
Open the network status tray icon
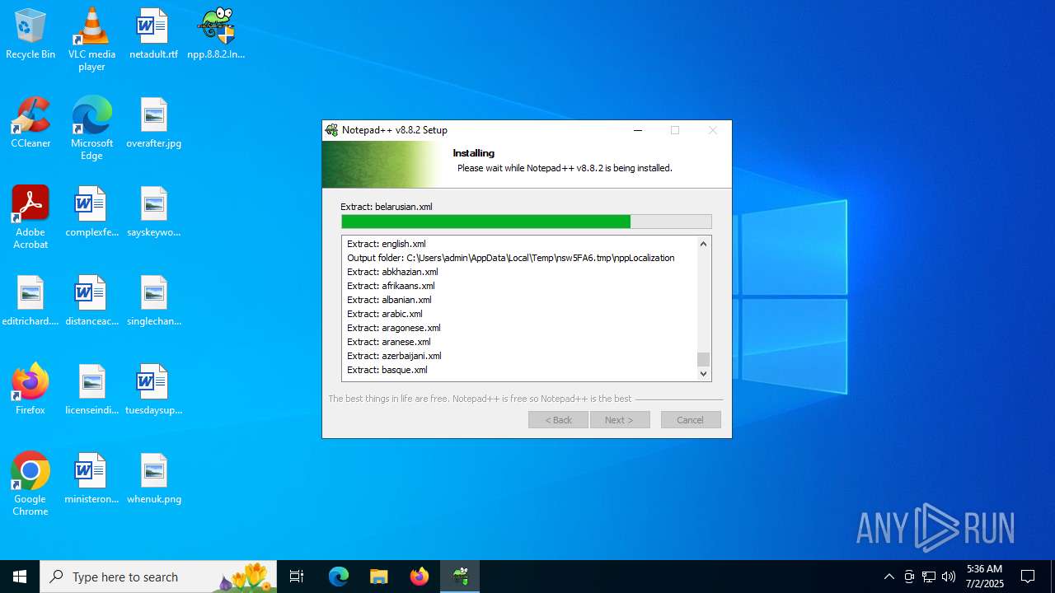(929, 577)
